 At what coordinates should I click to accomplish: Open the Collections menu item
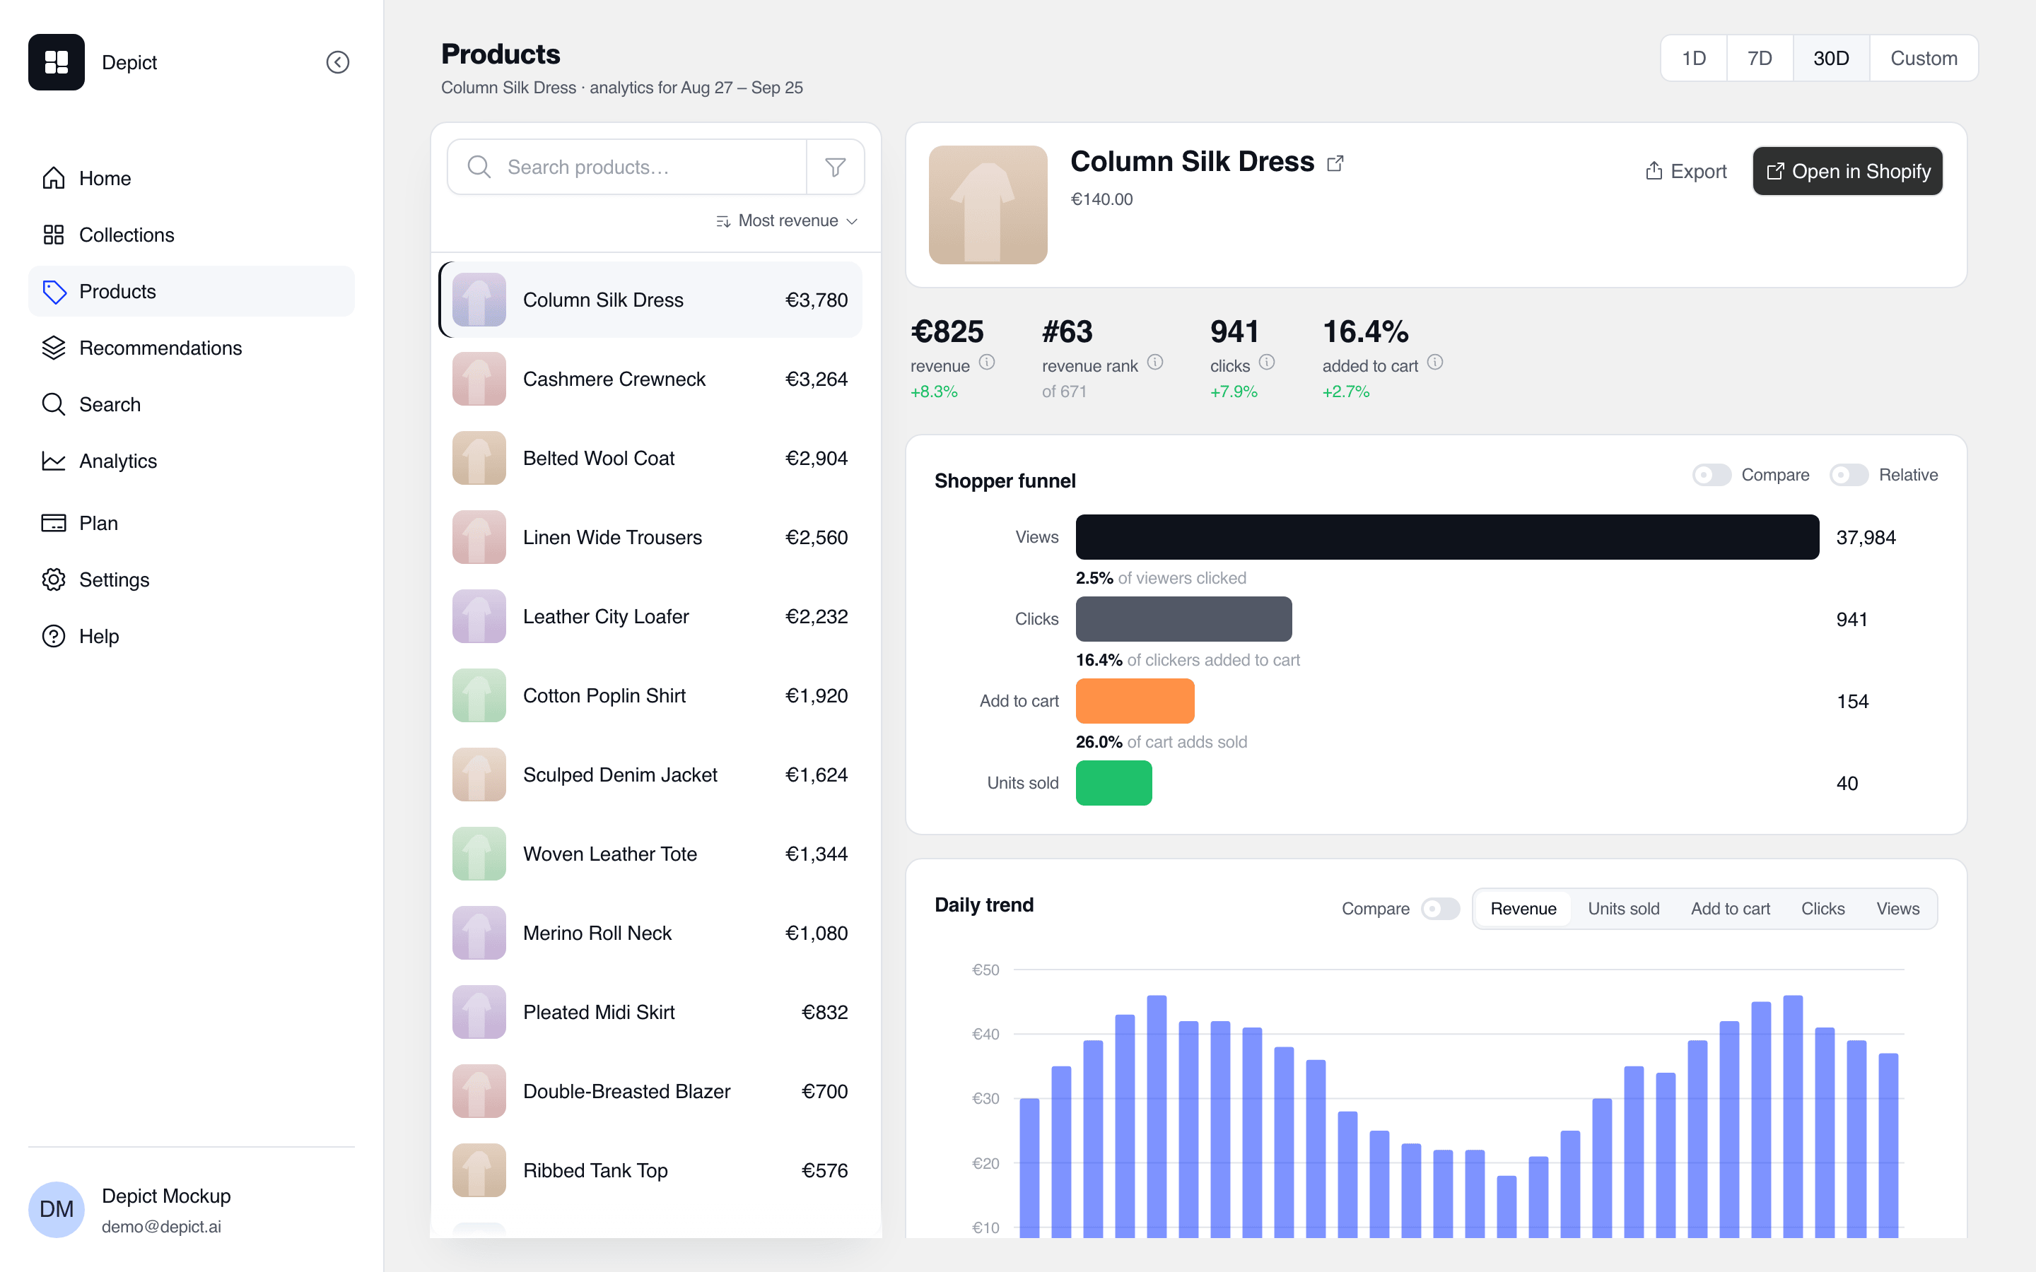pyautogui.click(x=191, y=235)
